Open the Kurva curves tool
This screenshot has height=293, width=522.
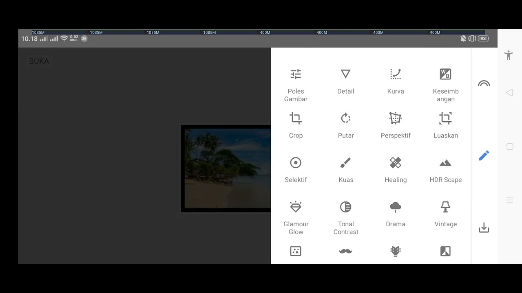[396, 81]
